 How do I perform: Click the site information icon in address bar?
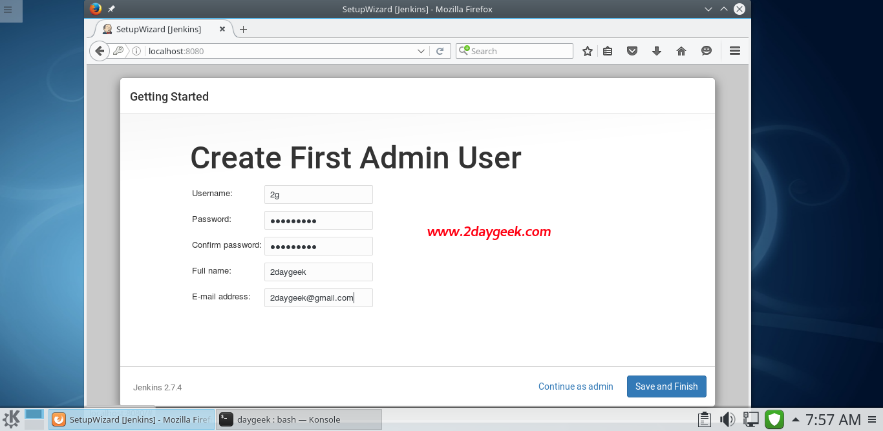(x=136, y=51)
